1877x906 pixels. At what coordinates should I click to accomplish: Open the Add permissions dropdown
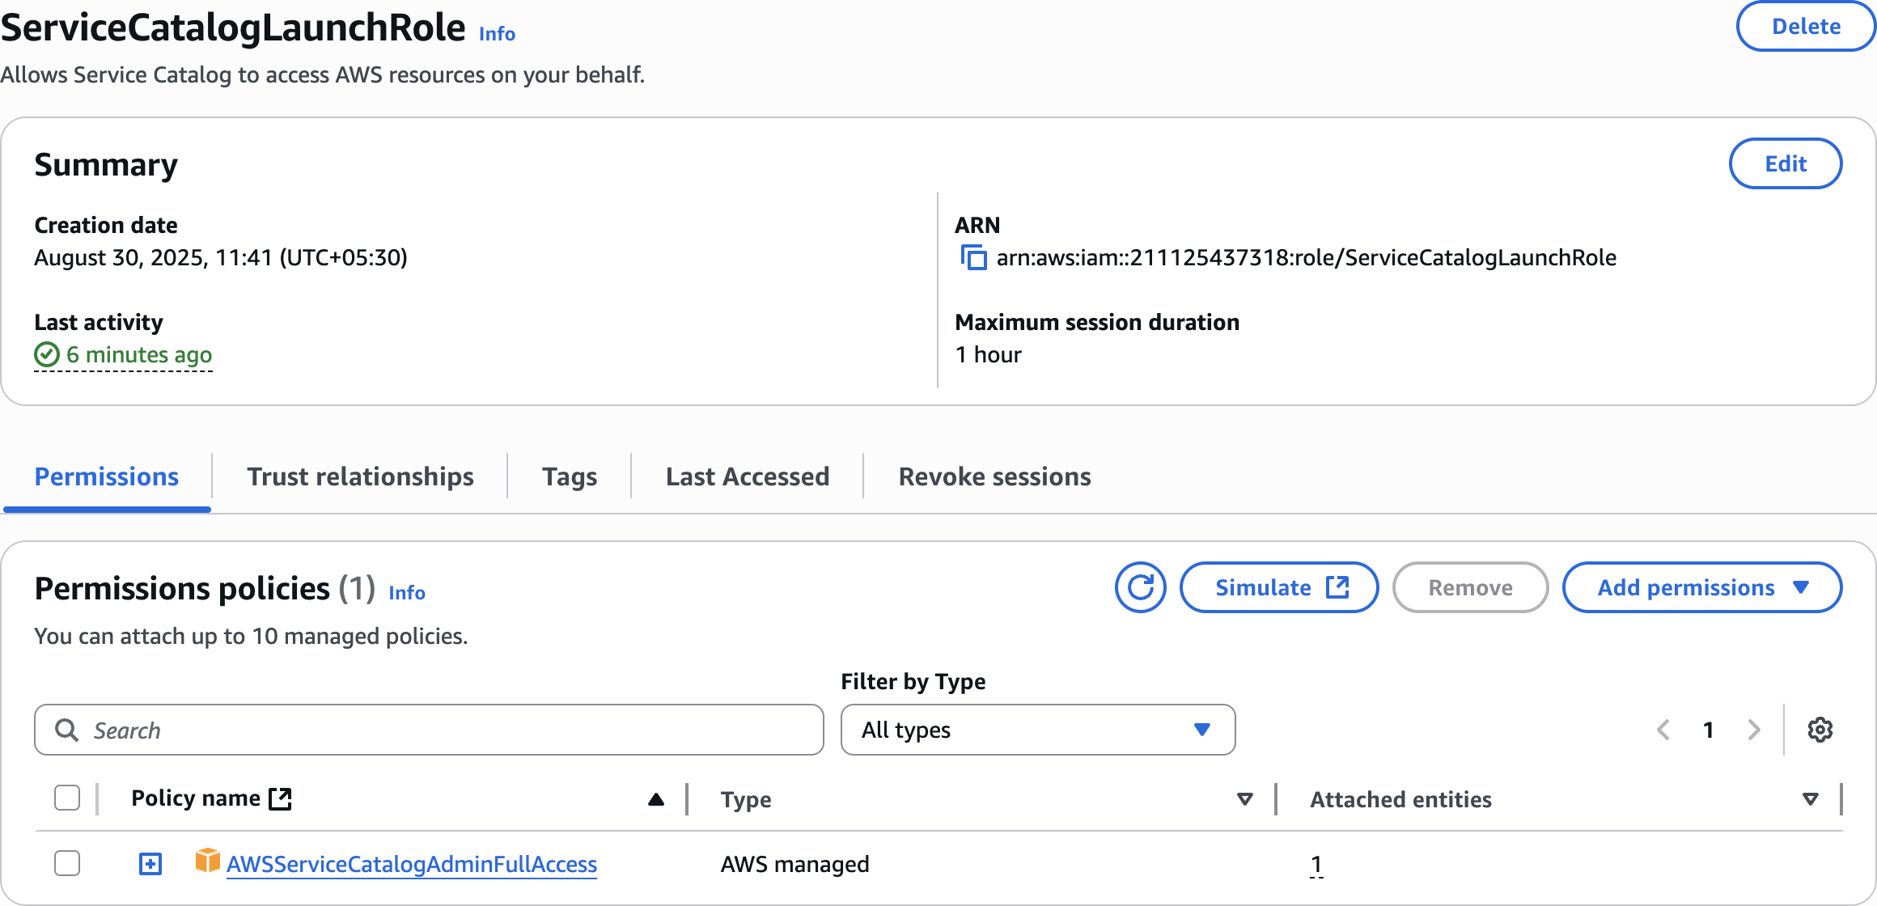click(1701, 587)
